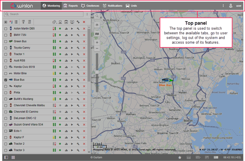Viewport: 245px width, 161px height.
Task: Open Green Bus properties wrench icon
Action: click(78, 42)
